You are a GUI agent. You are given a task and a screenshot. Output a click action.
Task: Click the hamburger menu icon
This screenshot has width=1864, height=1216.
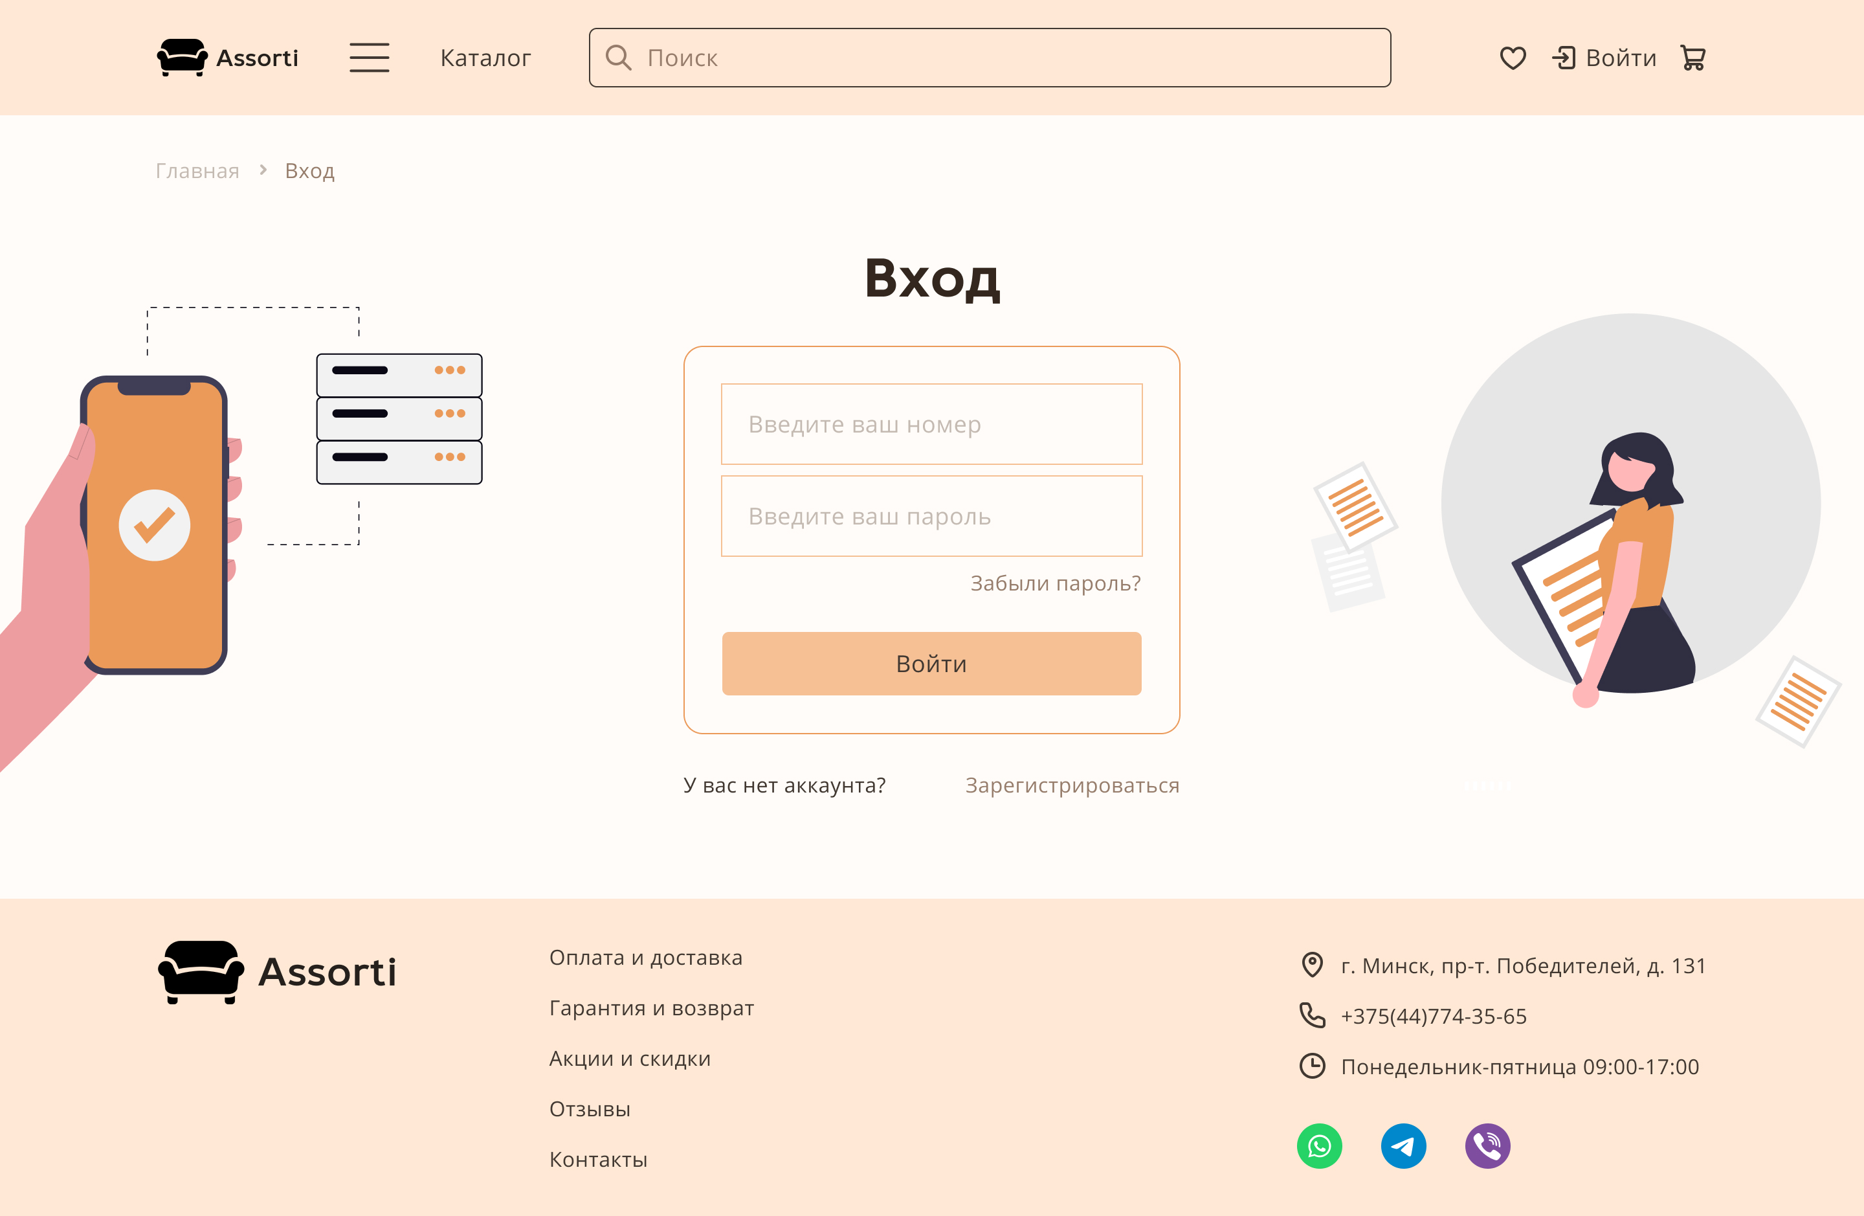click(x=369, y=58)
